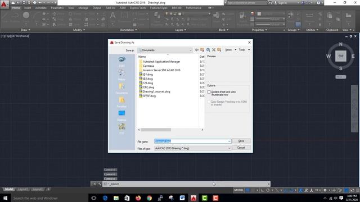360x202 pixels.
Task: Toggle grid display in the status bar
Action: click(247, 190)
